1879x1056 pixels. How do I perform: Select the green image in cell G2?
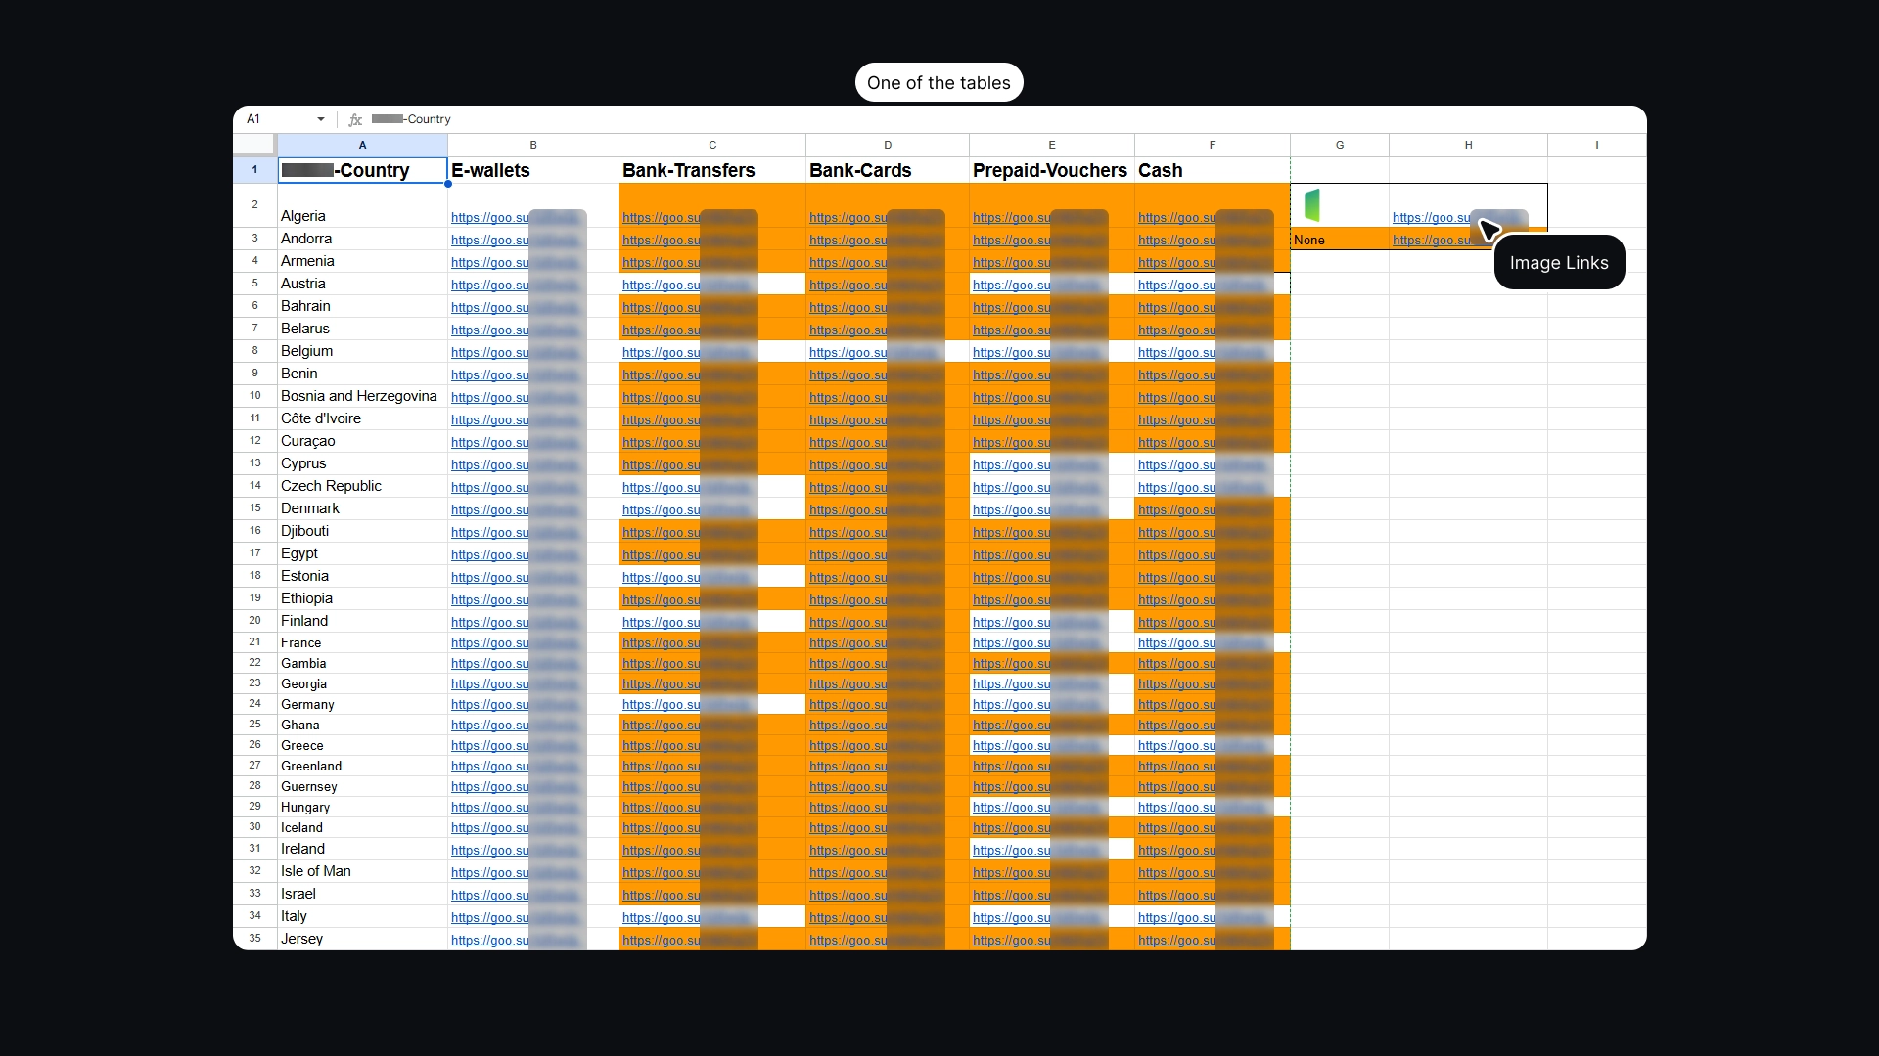[x=1312, y=205]
